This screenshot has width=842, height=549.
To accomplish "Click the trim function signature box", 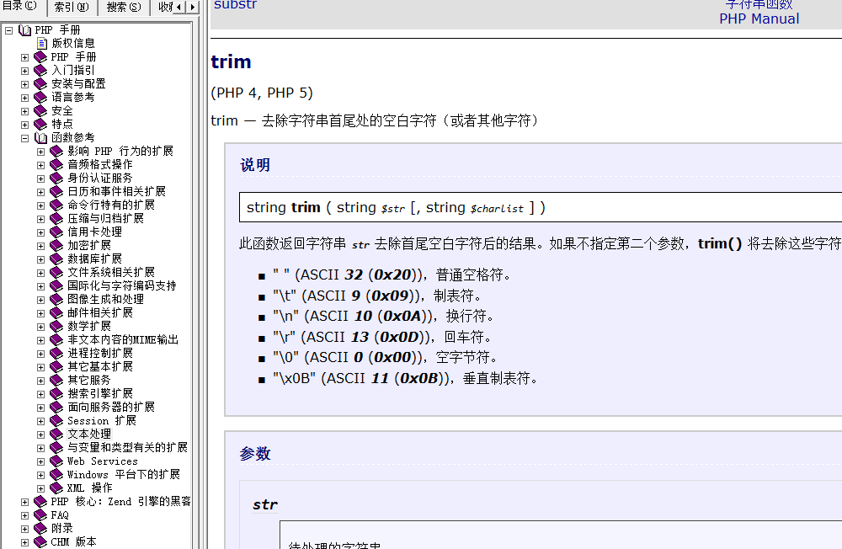I will point(541,207).
